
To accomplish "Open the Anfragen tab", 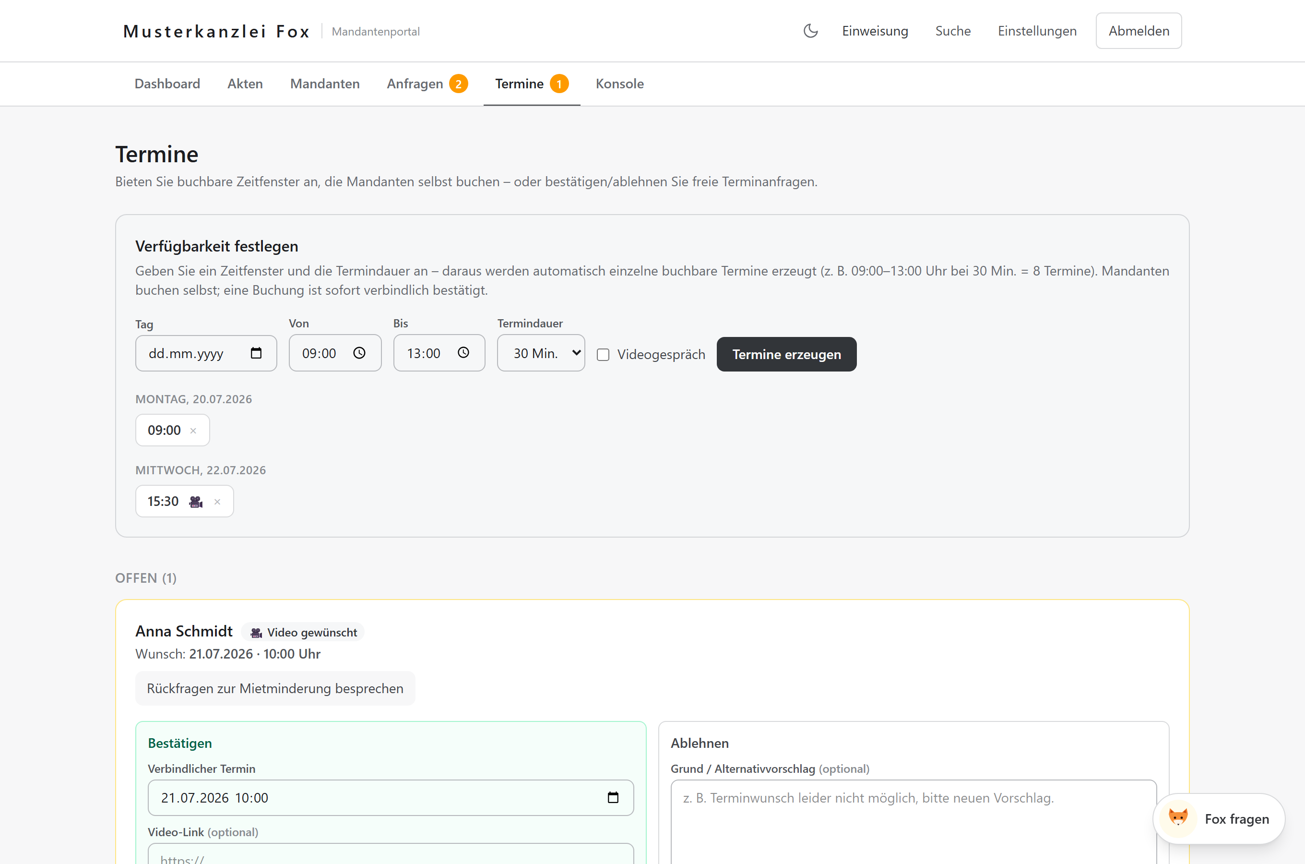I will pos(415,84).
